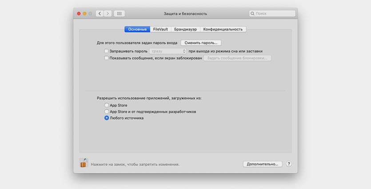Click the forward navigation arrow
The width and height of the screenshot is (371, 189).
pos(108,14)
